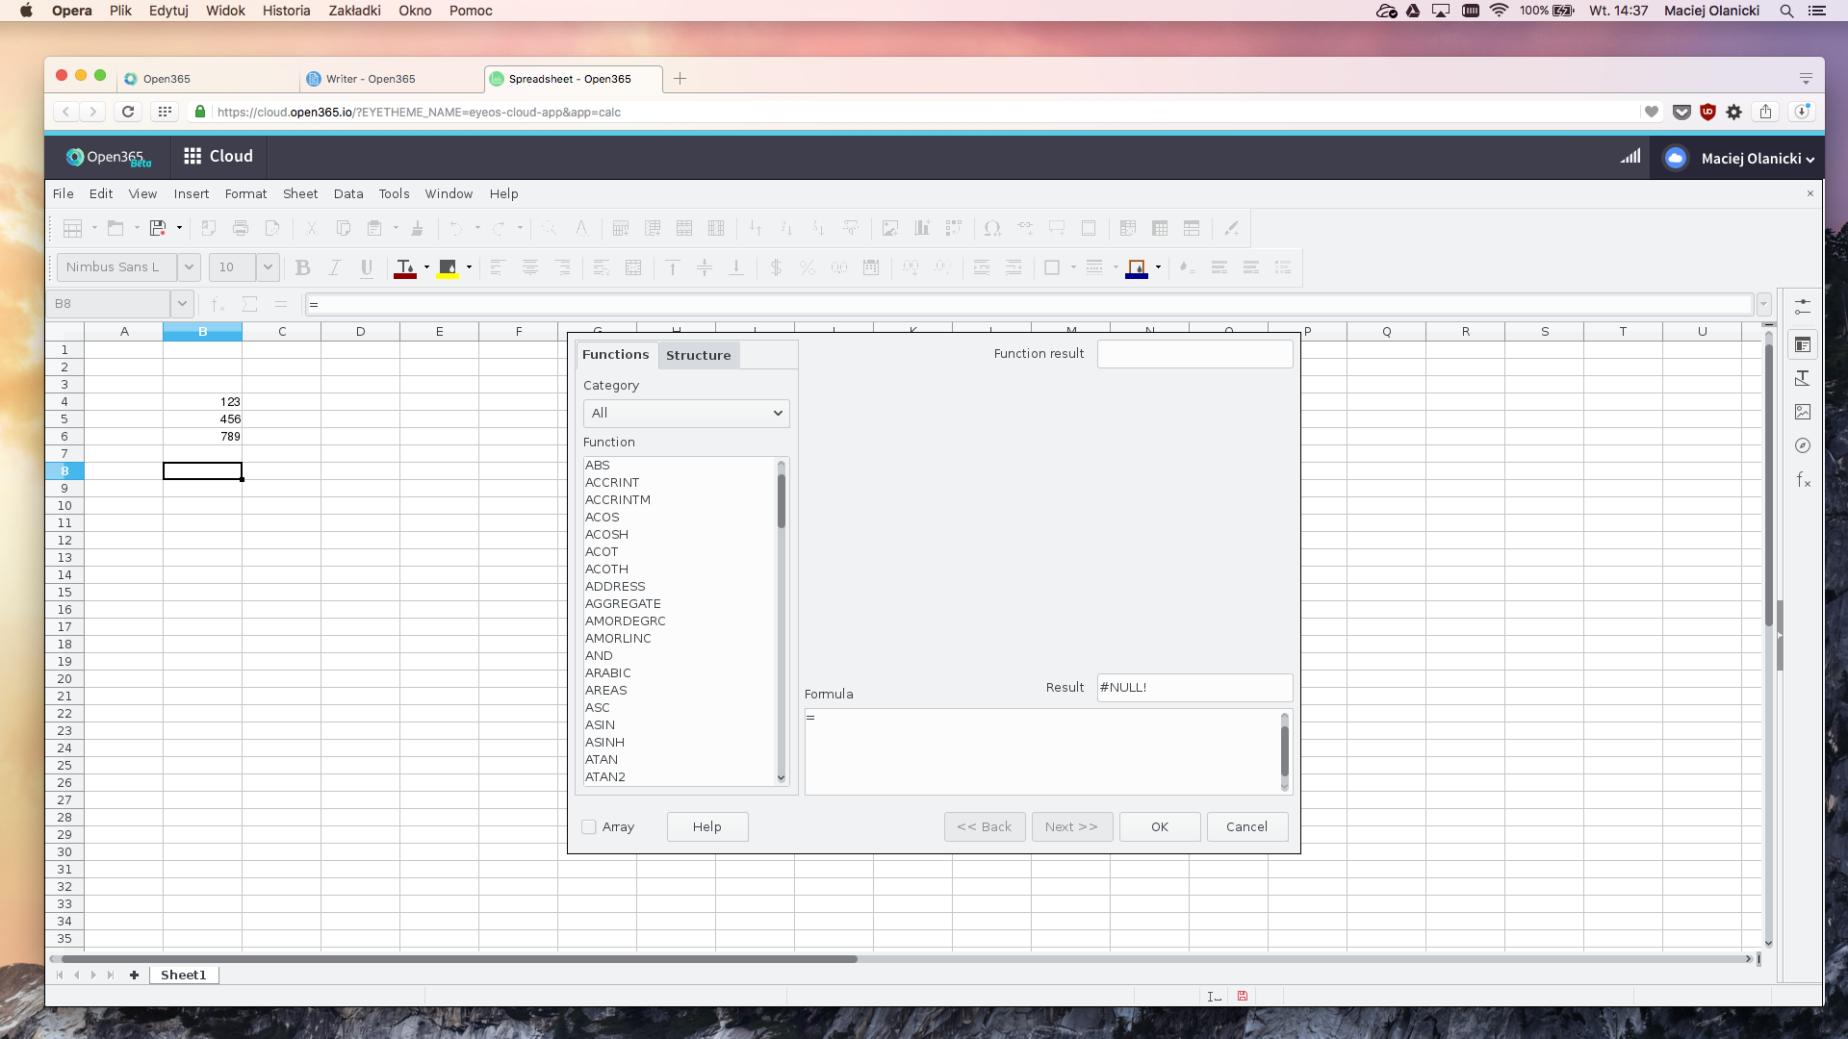The height and width of the screenshot is (1039, 1848).
Task: Click the Bold formatting icon
Action: pyautogui.click(x=302, y=268)
